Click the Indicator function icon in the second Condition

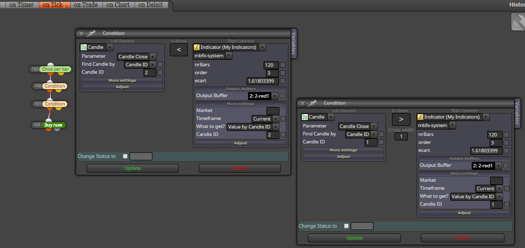(420, 117)
